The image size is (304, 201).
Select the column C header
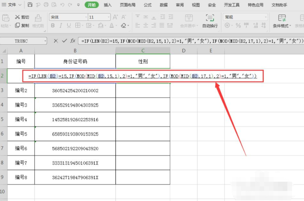(143, 51)
